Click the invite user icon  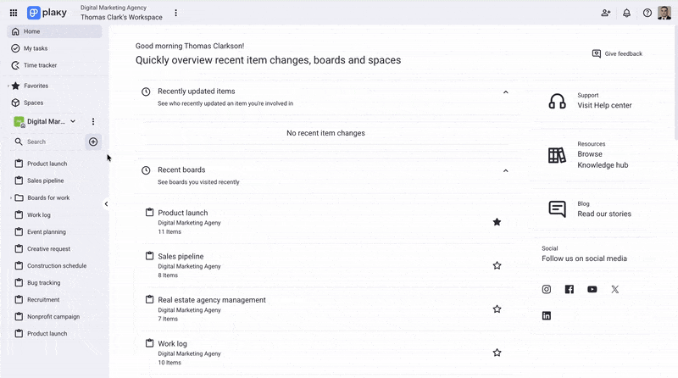pos(605,13)
